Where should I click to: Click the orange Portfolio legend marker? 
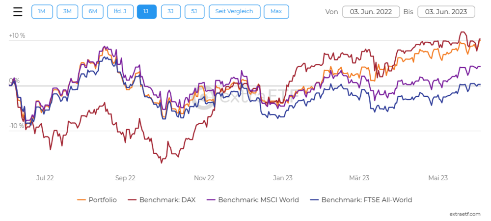pyautogui.click(x=82, y=200)
